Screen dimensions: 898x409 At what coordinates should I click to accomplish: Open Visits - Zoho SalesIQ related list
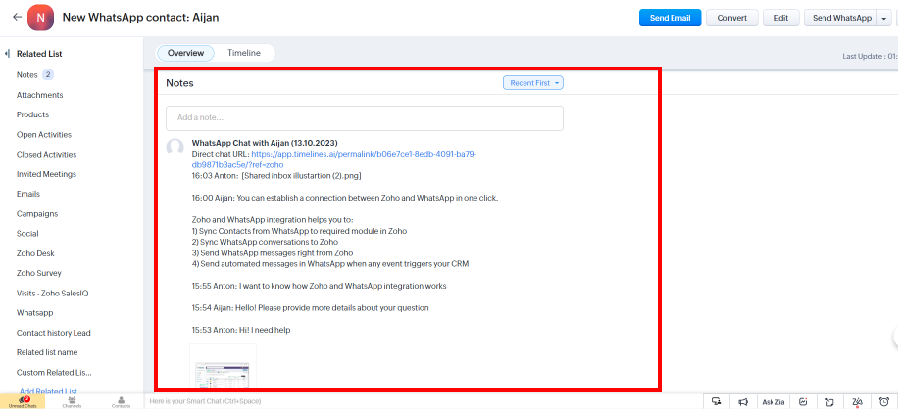(x=53, y=293)
